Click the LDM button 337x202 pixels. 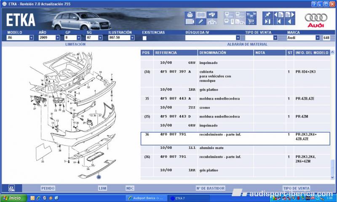coord(102,189)
